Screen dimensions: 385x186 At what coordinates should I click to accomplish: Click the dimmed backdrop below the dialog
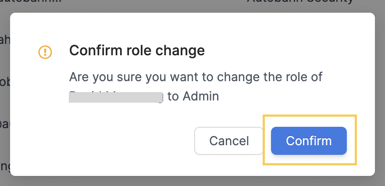(192, 181)
